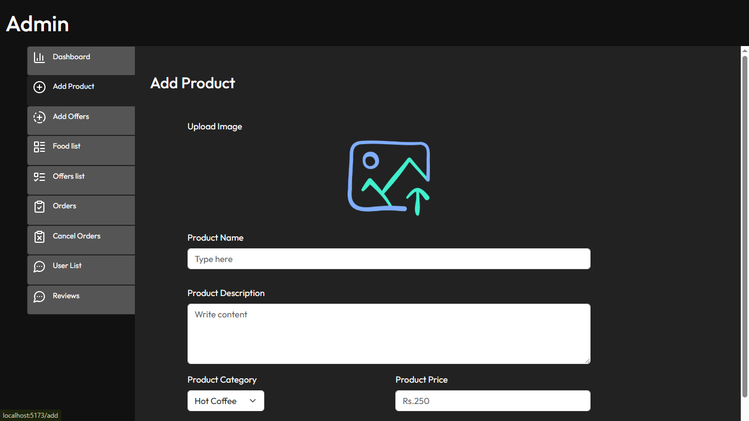Focus the Product Name input field

[x=389, y=259]
